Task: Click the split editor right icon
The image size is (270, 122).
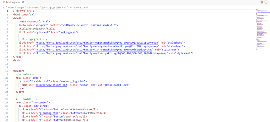Action: coord(266,2)
